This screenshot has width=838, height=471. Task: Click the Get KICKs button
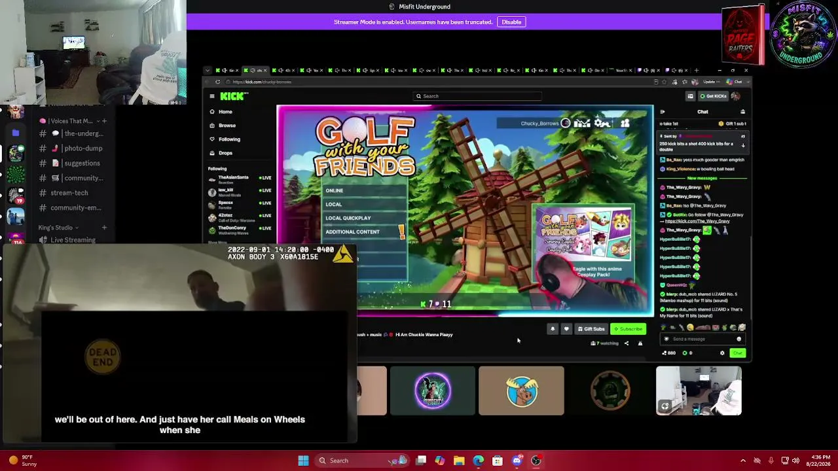pyautogui.click(x=714, y=96)
